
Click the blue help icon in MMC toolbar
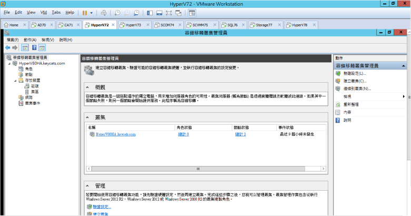[x=34, y=47]
